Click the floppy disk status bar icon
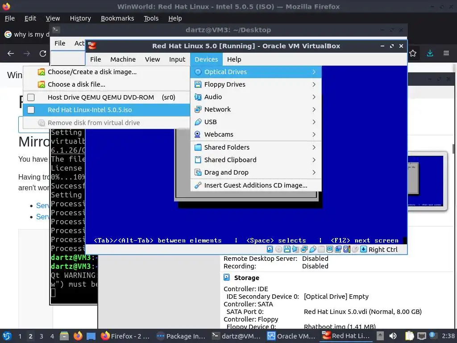The height and width of the screenshot is (343, 457). click(287, 249)
